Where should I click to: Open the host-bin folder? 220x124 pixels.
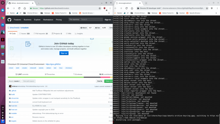14,106
